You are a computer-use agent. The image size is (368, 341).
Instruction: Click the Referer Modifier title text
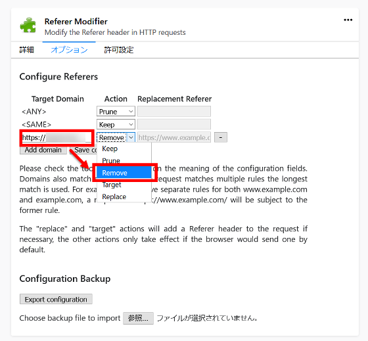[x=76, y=22]
